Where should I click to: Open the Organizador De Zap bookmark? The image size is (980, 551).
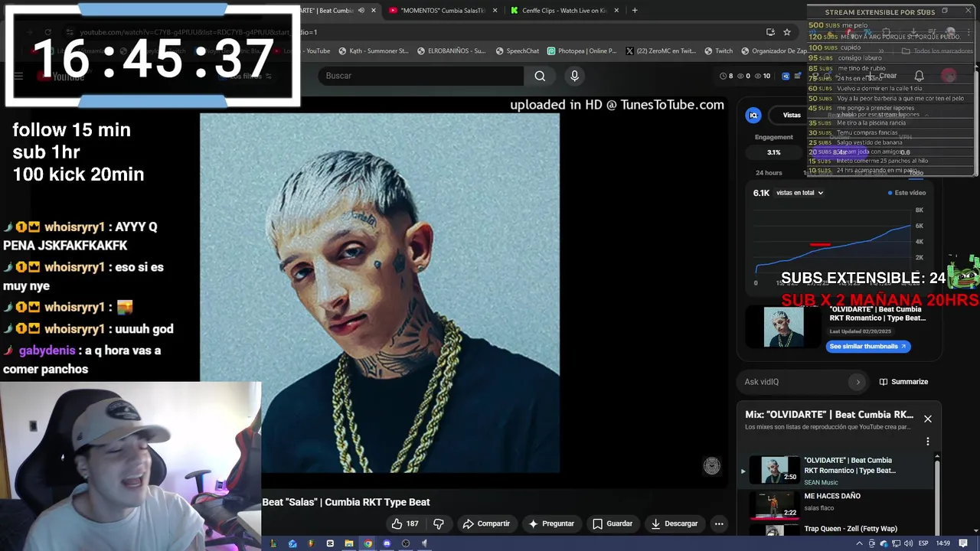pos(774,51)
